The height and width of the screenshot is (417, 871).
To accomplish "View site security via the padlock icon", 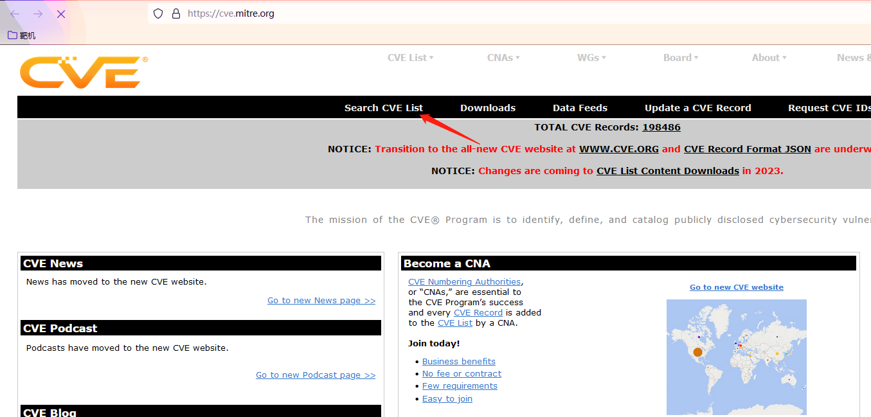I will click(x=176, y=13).
